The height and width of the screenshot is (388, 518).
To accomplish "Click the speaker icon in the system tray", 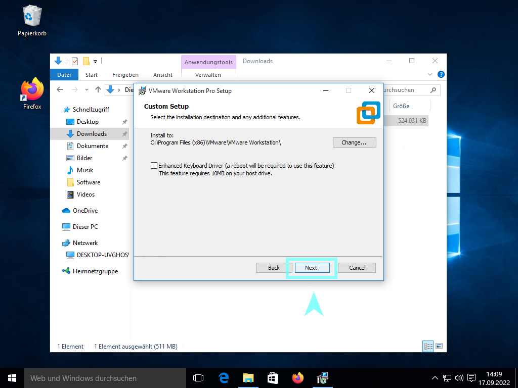I will 459,377.
